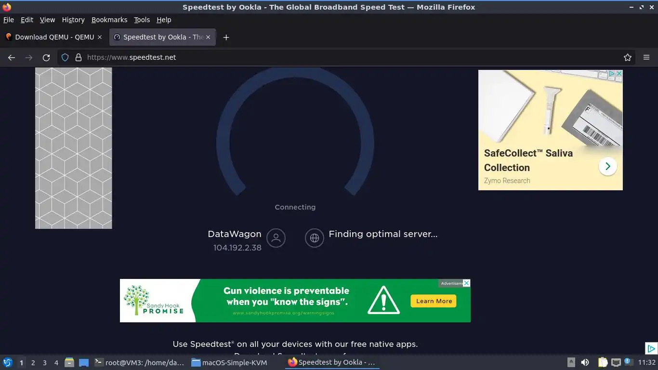Click the clipboard tray icon
658x370 pixels.
[x=603, y=362]
